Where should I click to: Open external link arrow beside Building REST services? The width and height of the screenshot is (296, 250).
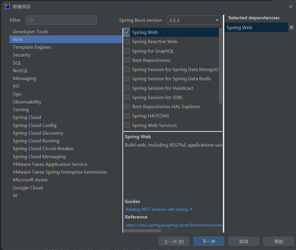[x=191, y=209]
